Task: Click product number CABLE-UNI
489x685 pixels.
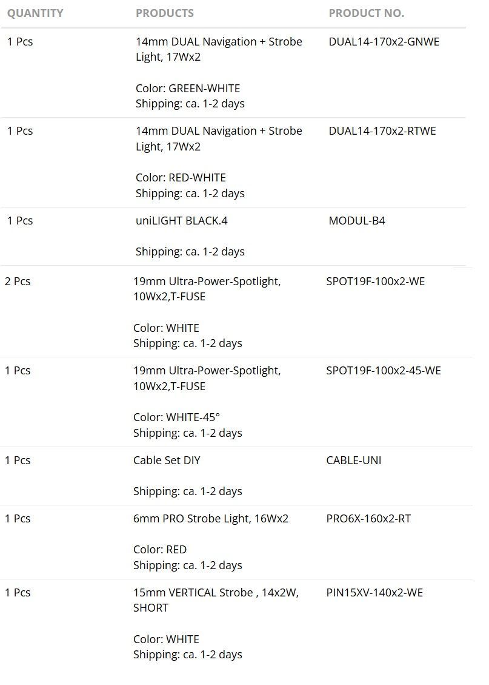Action: coord(353,461)
